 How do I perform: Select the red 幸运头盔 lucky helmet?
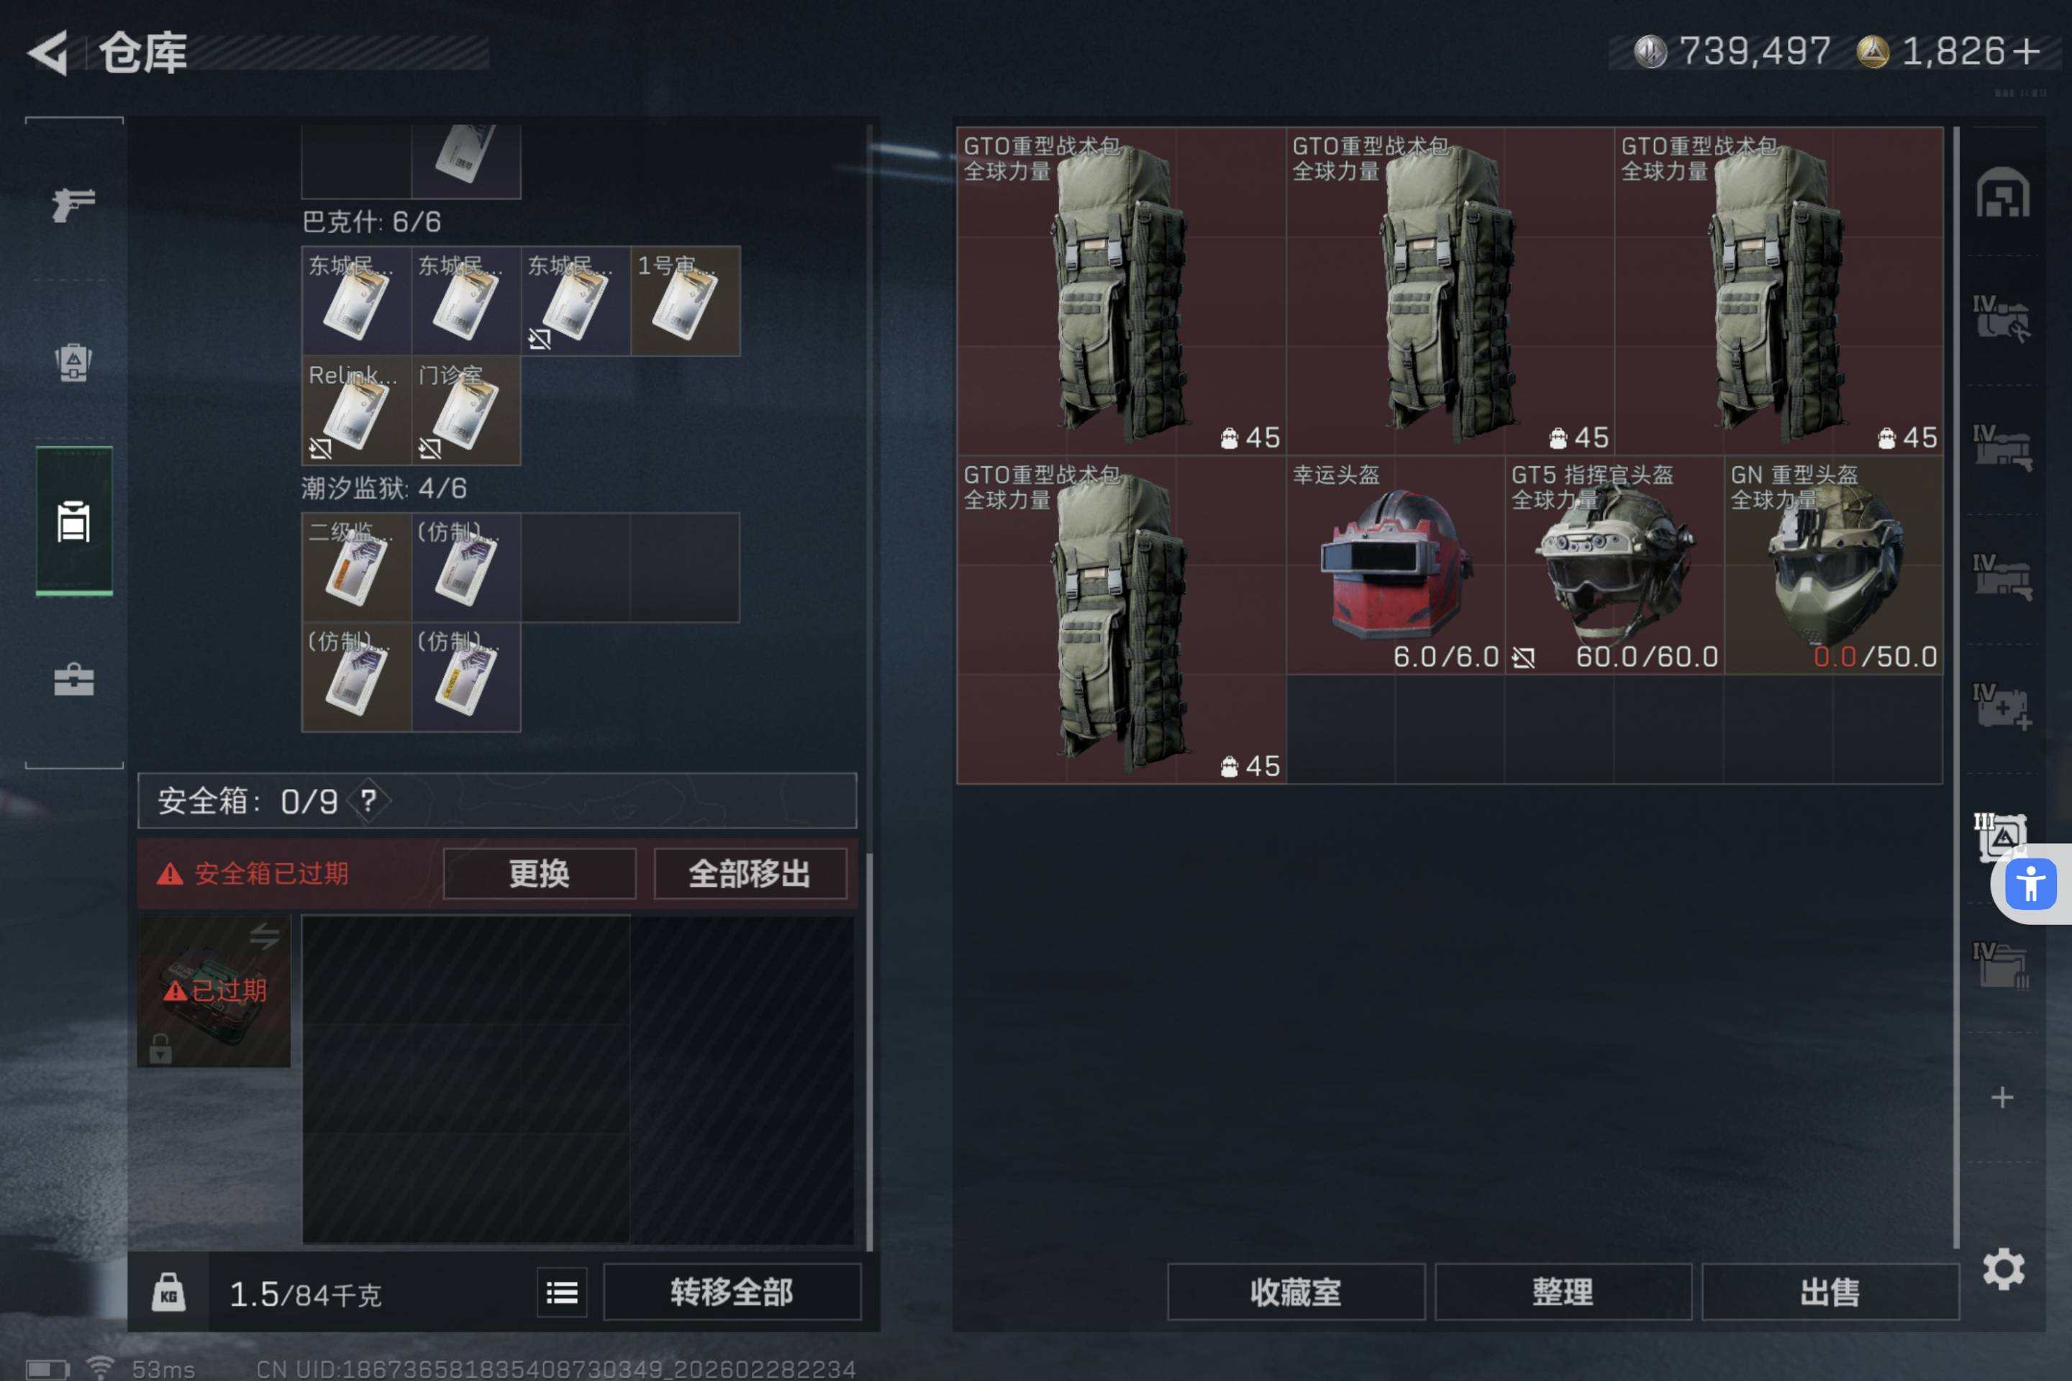(1396, 565)
